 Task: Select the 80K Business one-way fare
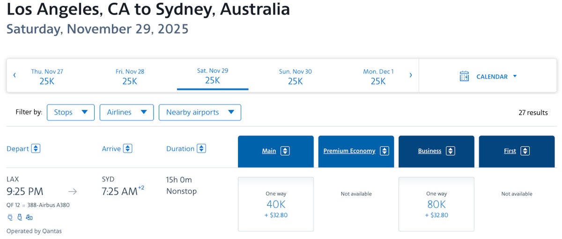tap(436, 204)
